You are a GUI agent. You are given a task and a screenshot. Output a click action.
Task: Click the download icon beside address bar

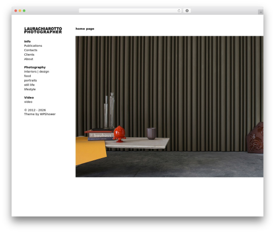(187, 10)
